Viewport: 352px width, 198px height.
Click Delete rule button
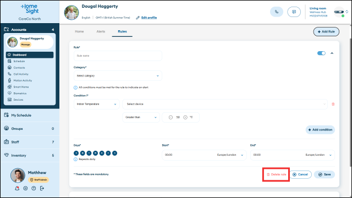click(276, 174)
